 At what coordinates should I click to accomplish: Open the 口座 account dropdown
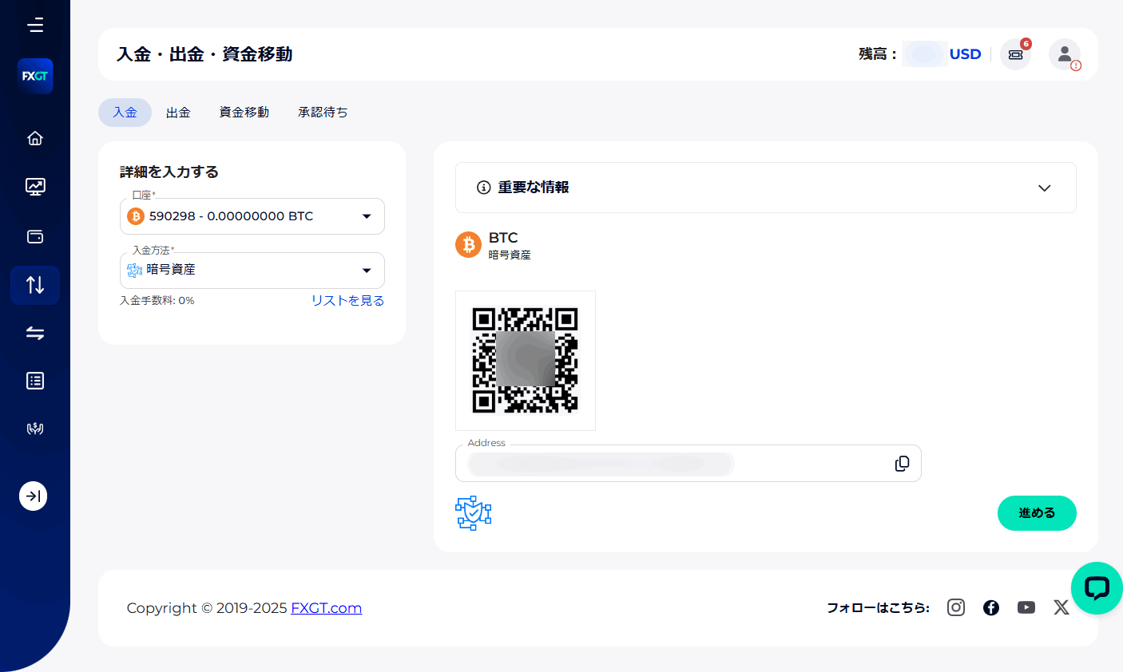252,216
